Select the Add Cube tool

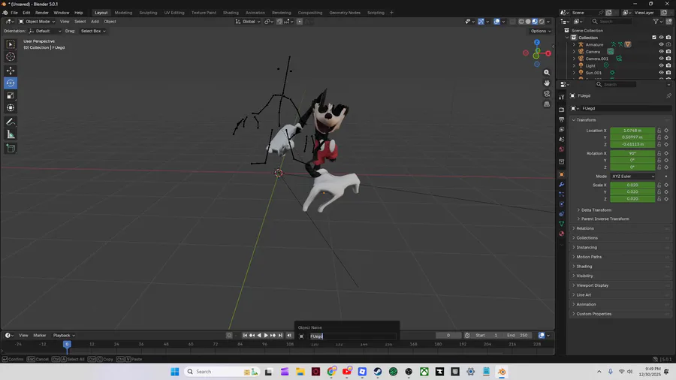[x=11, y=149]
